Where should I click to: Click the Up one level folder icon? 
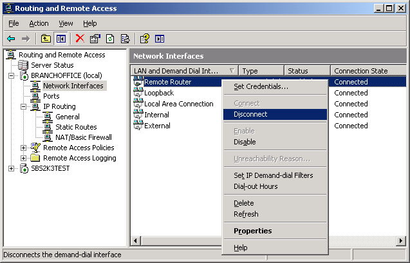coord(46,39)
